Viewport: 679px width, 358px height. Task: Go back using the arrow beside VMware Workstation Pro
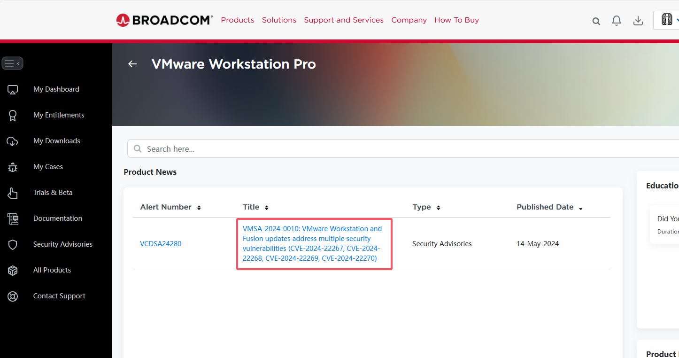click(132, 64)
